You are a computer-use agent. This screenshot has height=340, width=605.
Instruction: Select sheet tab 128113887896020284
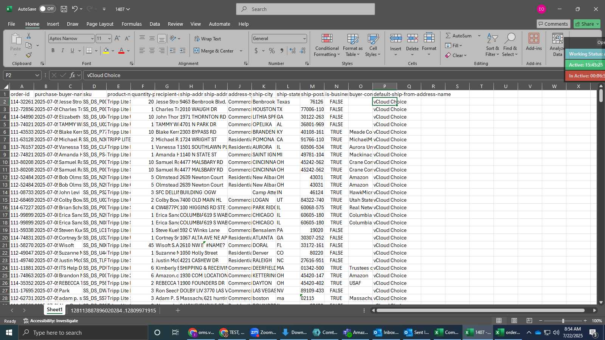pos(113,311)
